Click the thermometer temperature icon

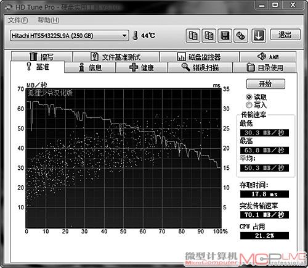[135, 36]
